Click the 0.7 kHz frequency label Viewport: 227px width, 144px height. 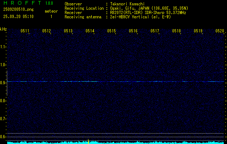pyautogui.click(x=3, y=119)
